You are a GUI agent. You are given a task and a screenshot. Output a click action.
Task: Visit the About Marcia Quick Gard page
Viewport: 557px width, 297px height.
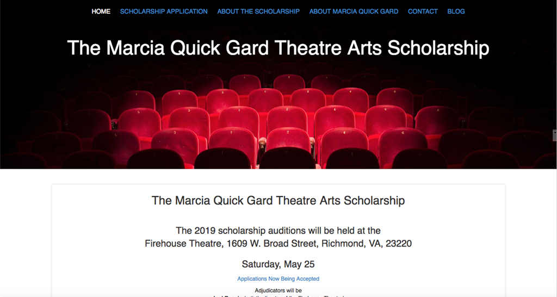[354, 11]
